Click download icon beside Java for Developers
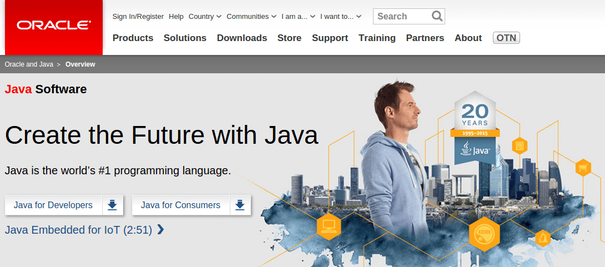The width and height of the screenshot is (605, 267). 112,205
